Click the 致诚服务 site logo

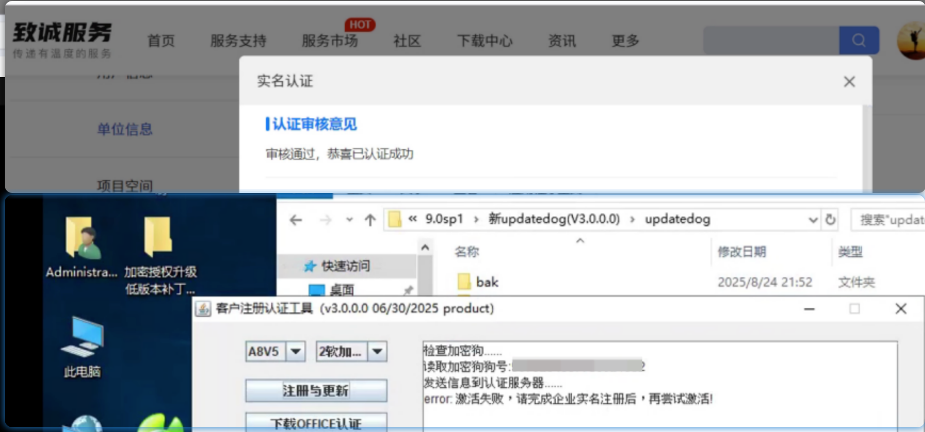click(x=62, y=40)
